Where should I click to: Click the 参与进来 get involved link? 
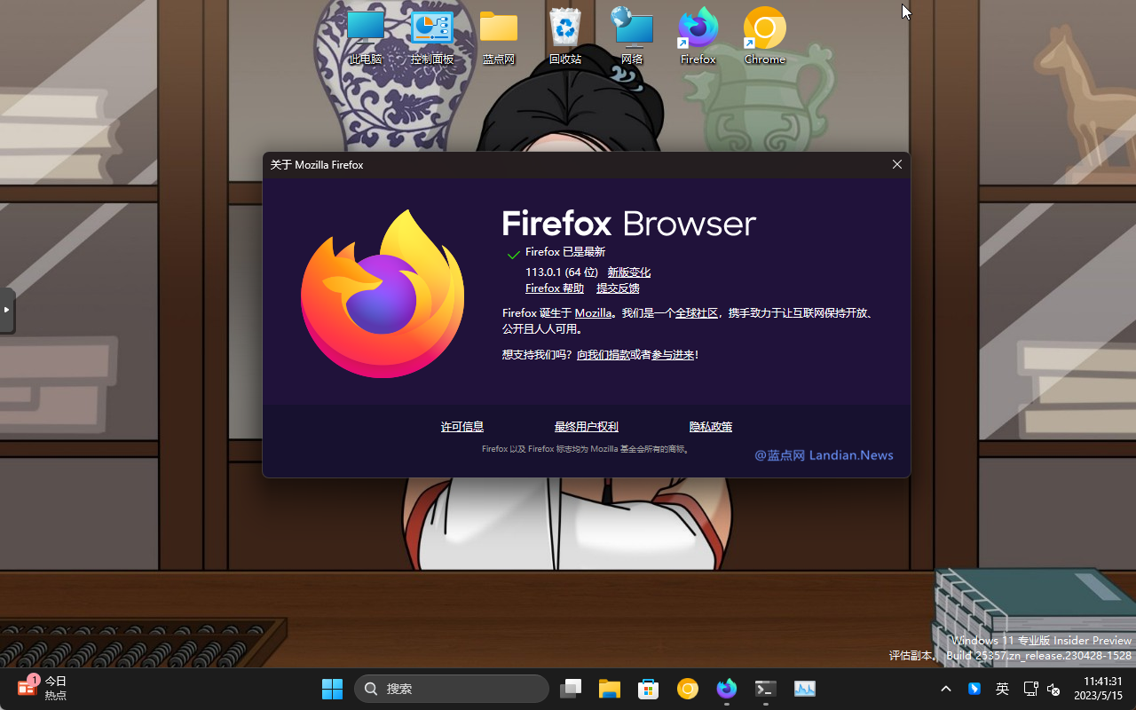pos(673,355)
